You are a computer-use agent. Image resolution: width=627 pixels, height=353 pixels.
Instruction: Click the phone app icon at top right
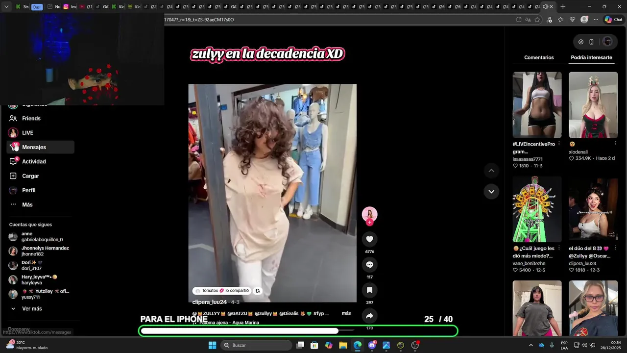[x=591, y=42]
